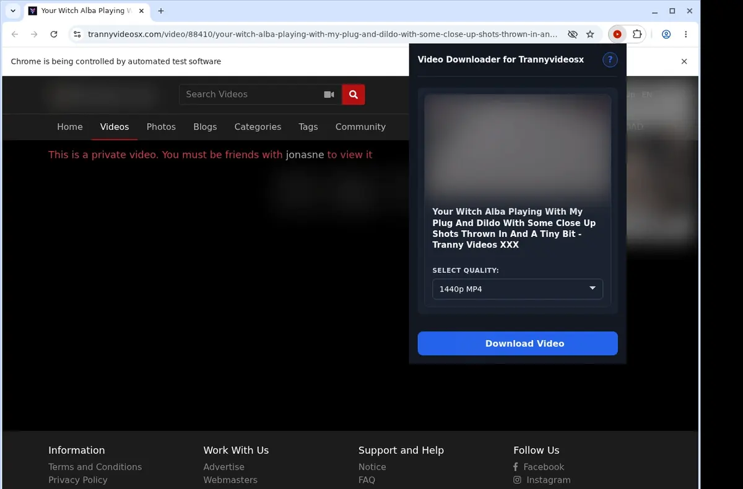The image size is (743, 489).
Task: Click the 'Video Downloader for Trannyvideosx' heading
Action: tap(501, 59)
